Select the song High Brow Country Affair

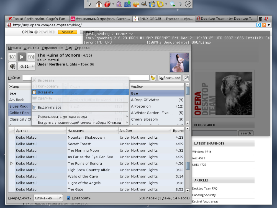click(96, 170)
